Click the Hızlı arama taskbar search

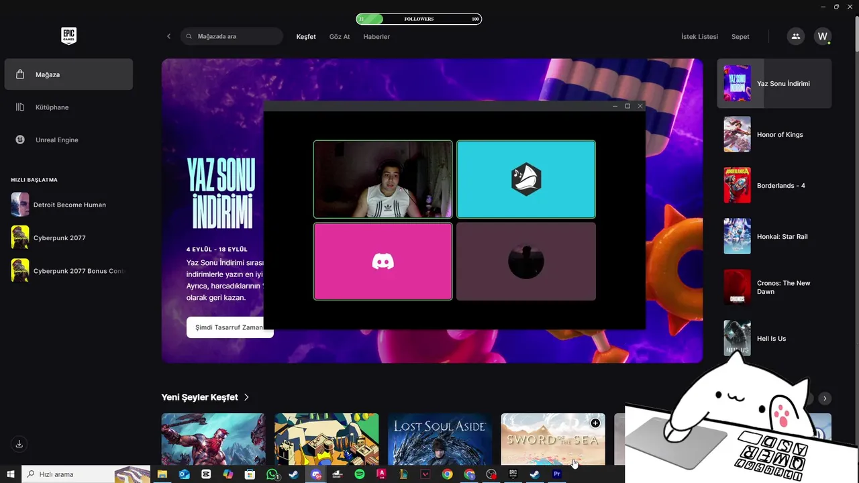click(86, 474)
